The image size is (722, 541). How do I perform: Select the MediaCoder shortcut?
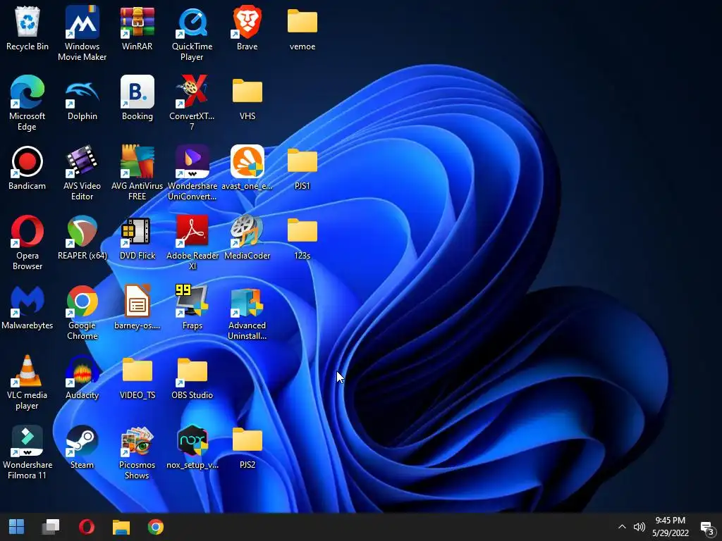coord(247,238)
